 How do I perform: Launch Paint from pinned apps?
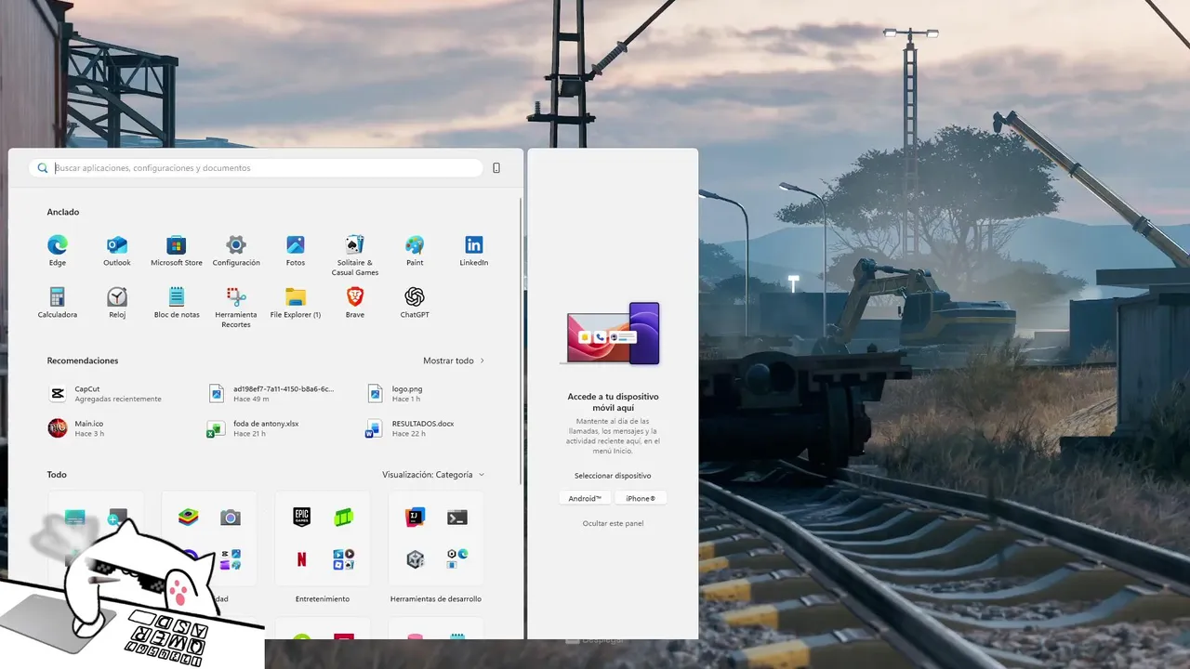(x=415, y=245)
